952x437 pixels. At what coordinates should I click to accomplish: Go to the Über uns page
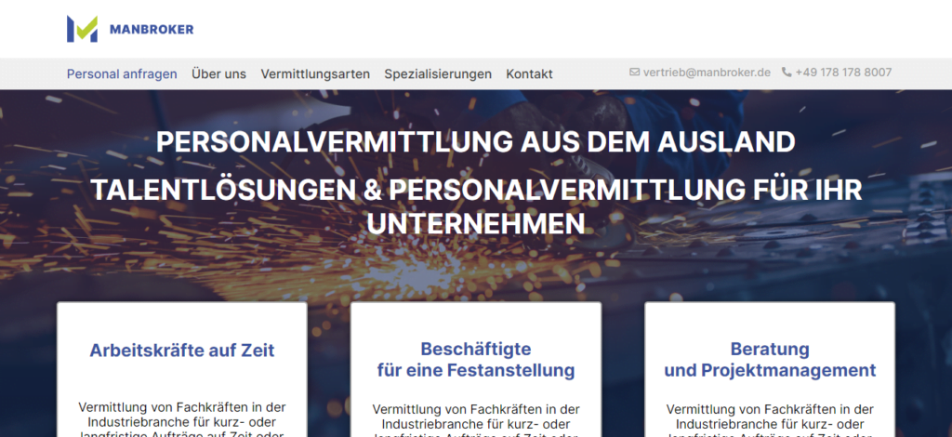tap(219, 74)
